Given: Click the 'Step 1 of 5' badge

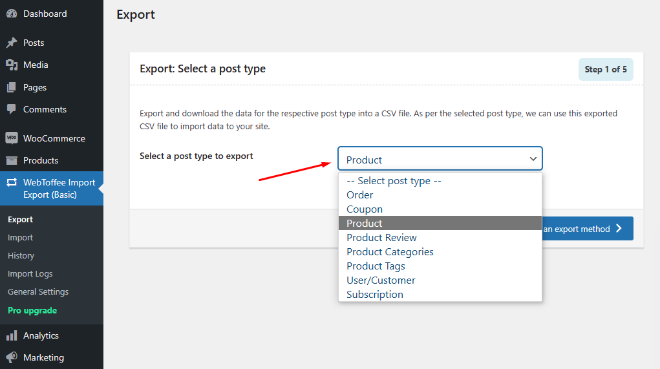Looking at the screenshot, I should pos(606,69).
